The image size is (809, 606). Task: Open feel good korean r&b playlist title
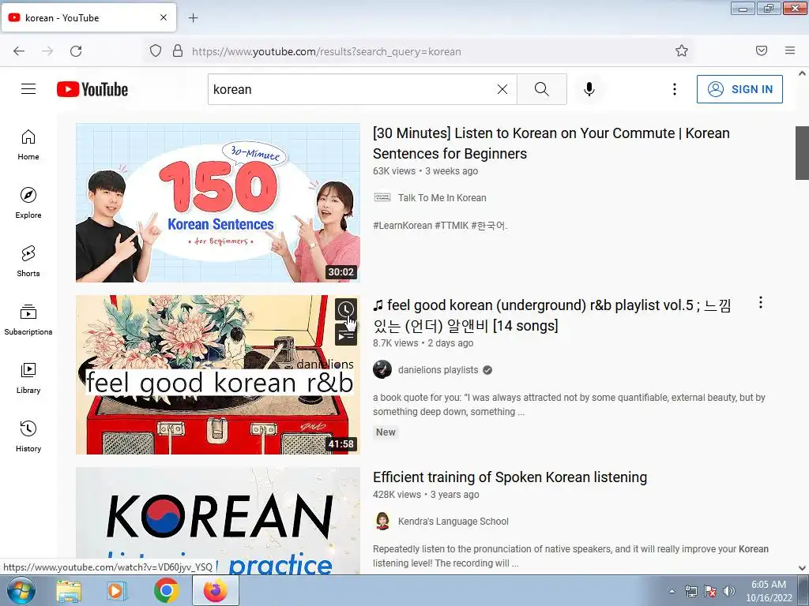tap(552, 316)
